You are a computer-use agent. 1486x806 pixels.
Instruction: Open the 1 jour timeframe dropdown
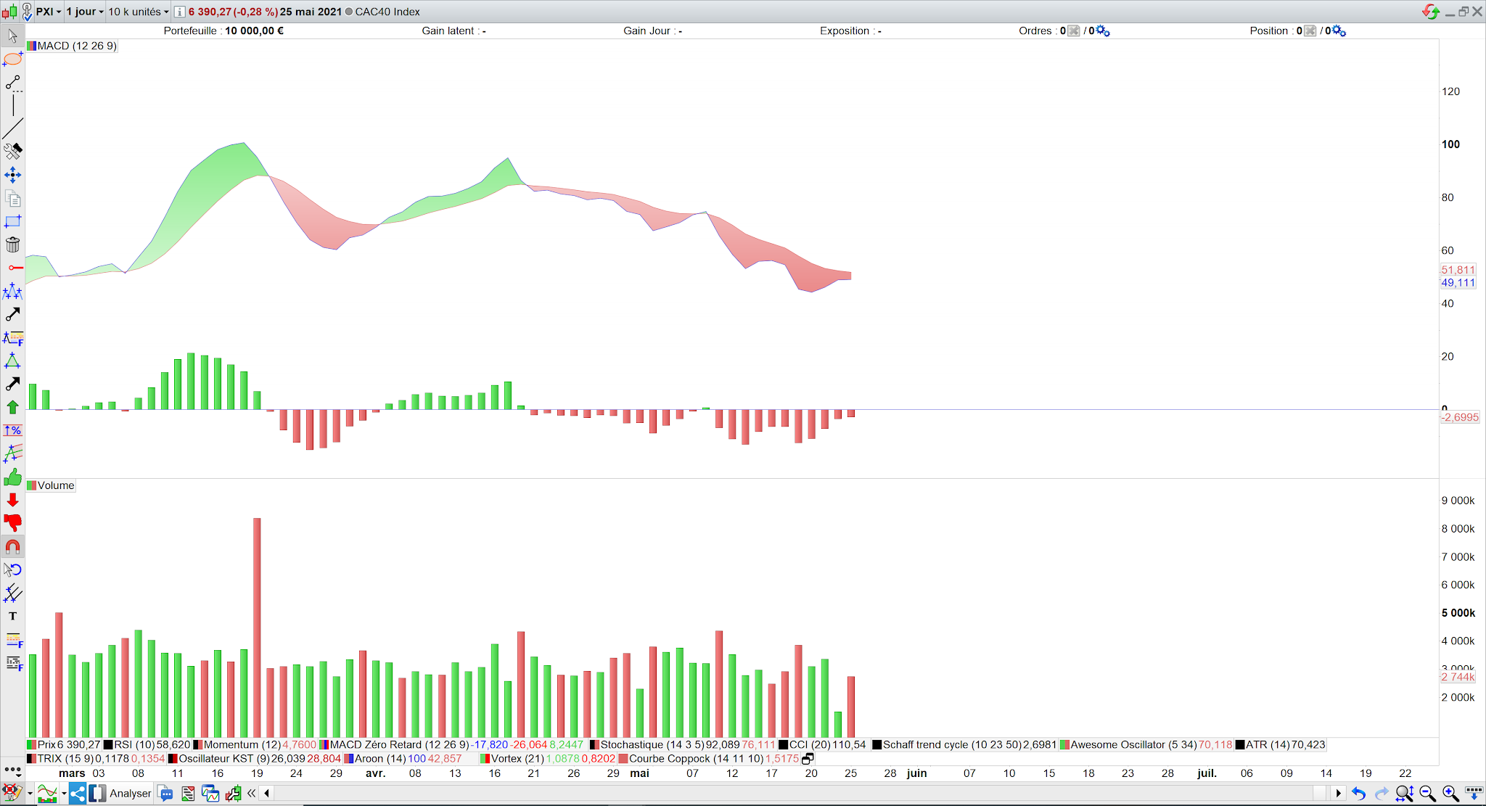click(x=85, y=12)
